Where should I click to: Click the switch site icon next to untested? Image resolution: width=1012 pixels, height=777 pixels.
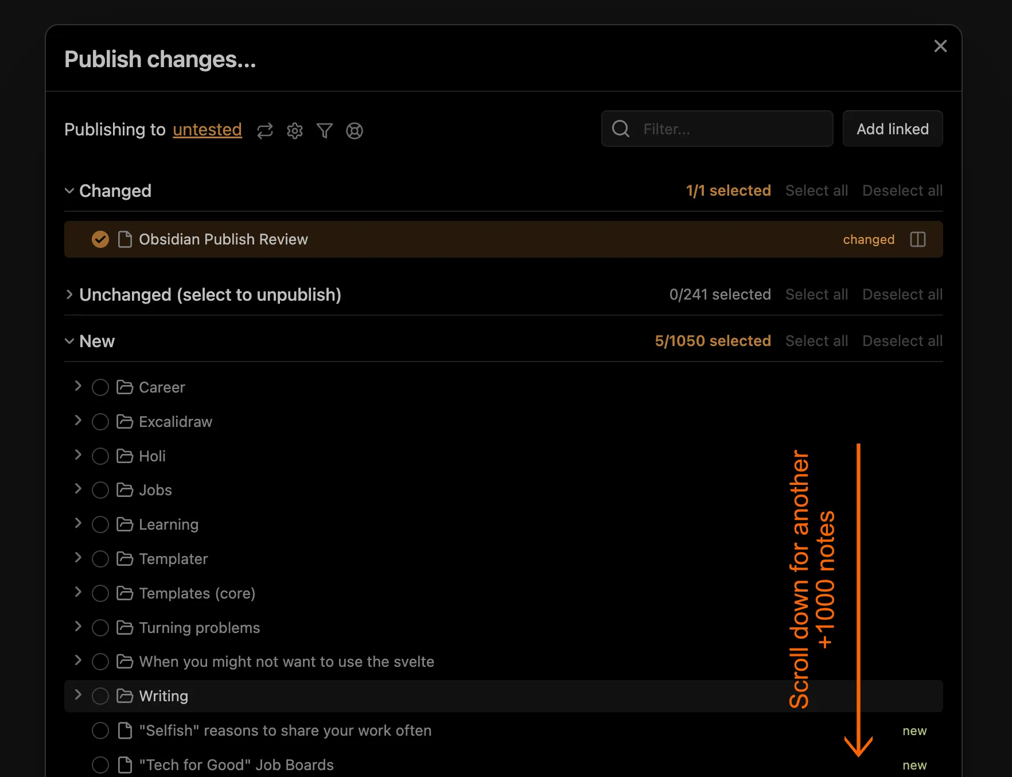(265, 131)
